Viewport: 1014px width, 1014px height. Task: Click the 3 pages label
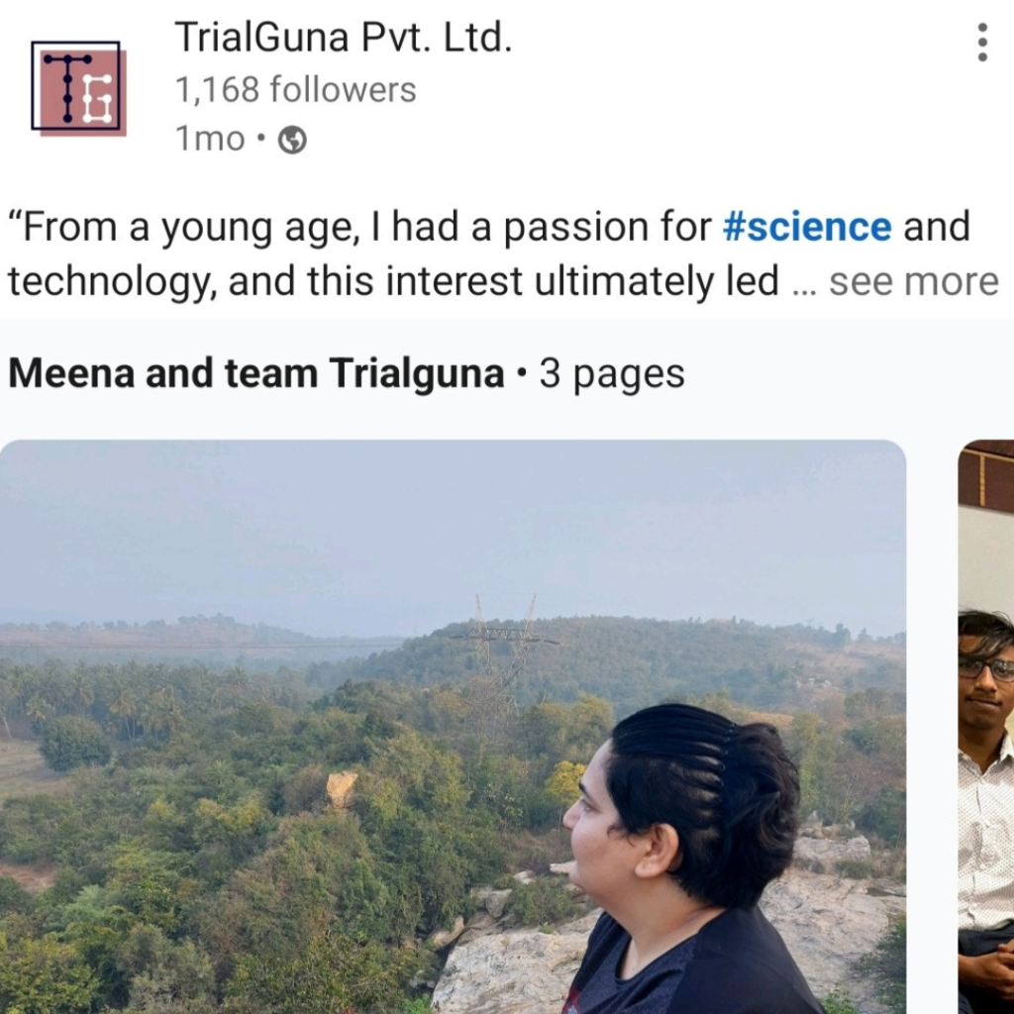coord(612,373)
